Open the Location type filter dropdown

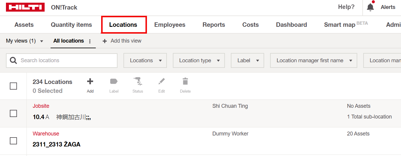[x=199, y=60]
